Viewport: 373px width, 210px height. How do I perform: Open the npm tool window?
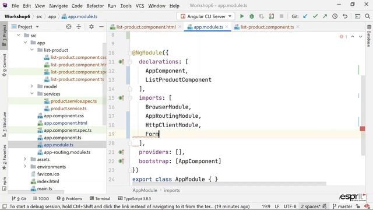pos(4,184)
